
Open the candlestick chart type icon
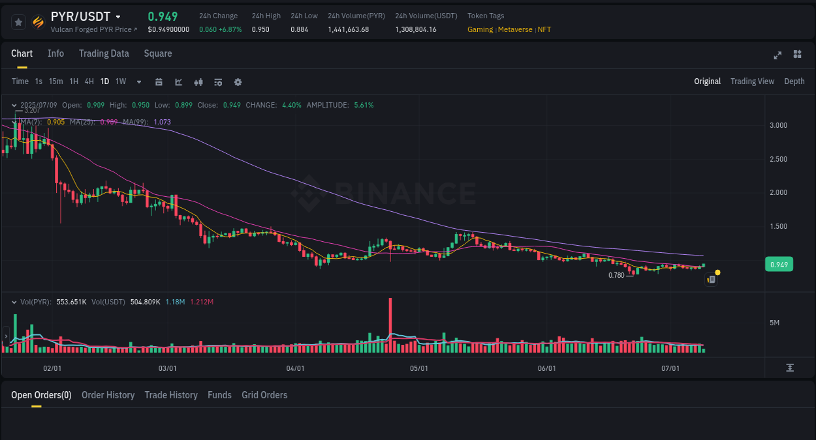click(198, 81)
